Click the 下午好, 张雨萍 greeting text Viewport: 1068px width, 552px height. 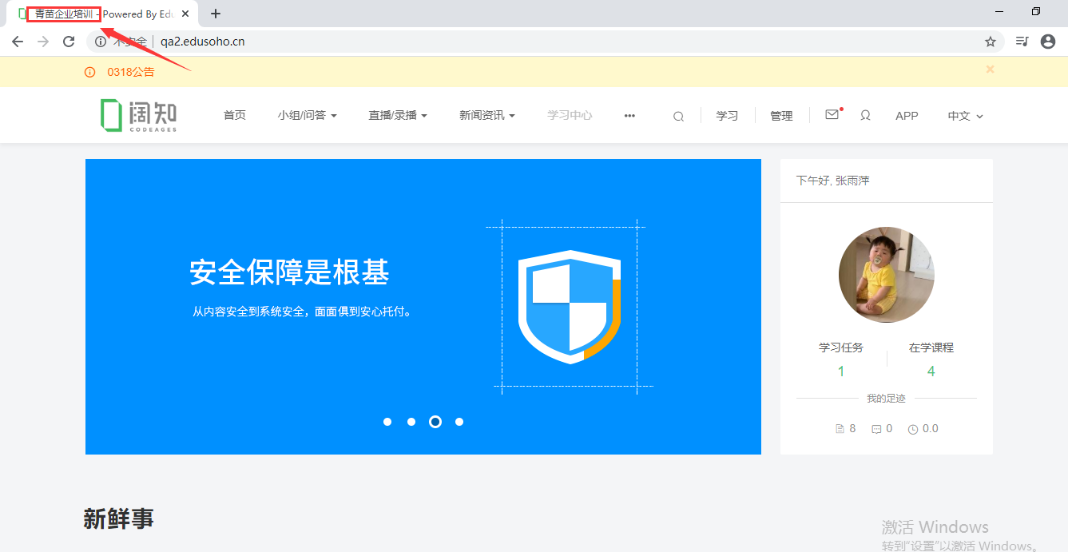[x=832, y=181]
